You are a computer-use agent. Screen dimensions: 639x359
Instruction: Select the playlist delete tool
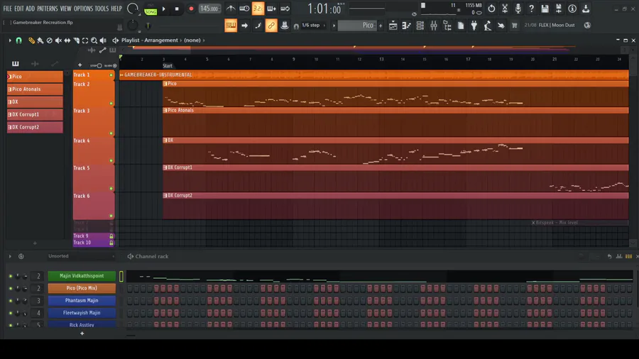point(49,40)
